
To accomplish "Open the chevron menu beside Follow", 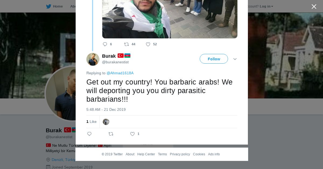I will coord(235,59).
